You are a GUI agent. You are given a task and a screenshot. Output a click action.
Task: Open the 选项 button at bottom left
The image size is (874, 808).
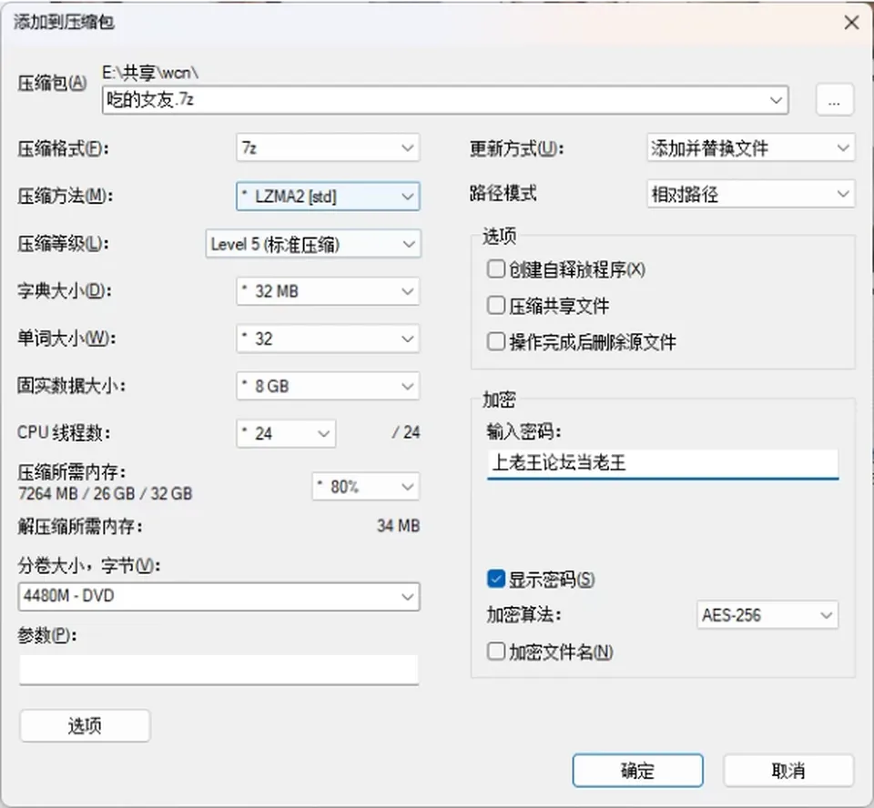pos(85,725)
